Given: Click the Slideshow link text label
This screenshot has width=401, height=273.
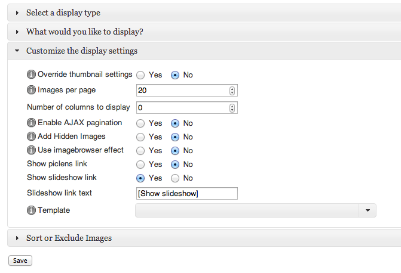Looking at the screenshot, I should (59, 193).
